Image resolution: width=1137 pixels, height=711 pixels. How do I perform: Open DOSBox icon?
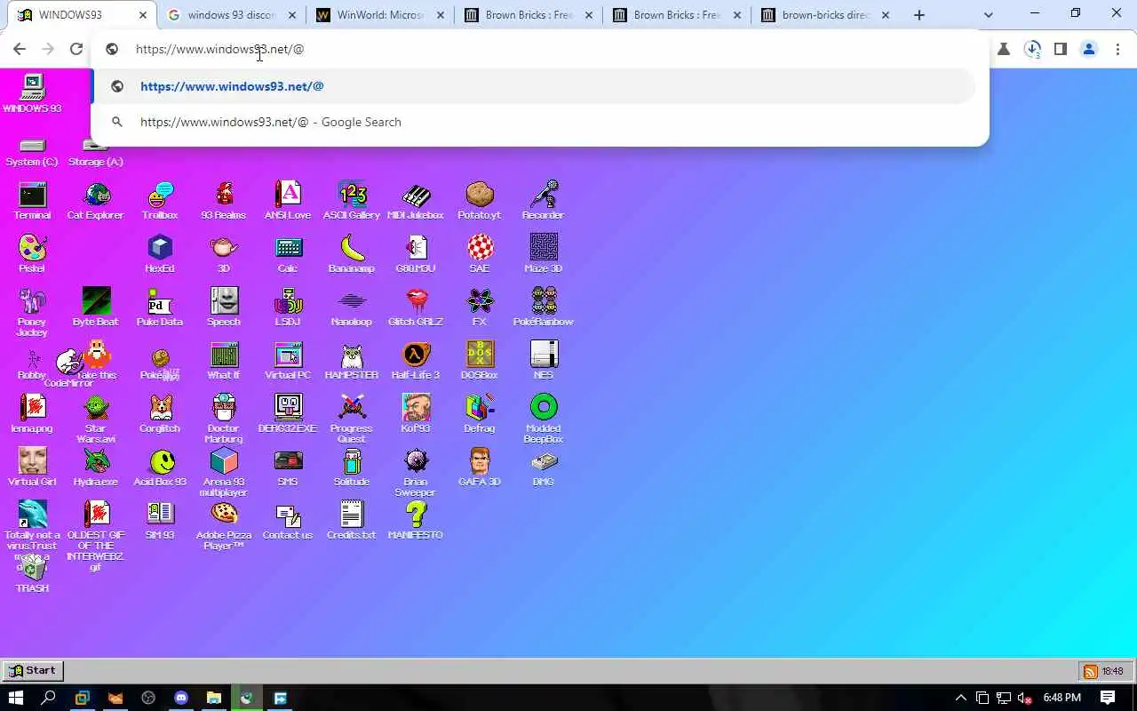click(x=480, y=361)
